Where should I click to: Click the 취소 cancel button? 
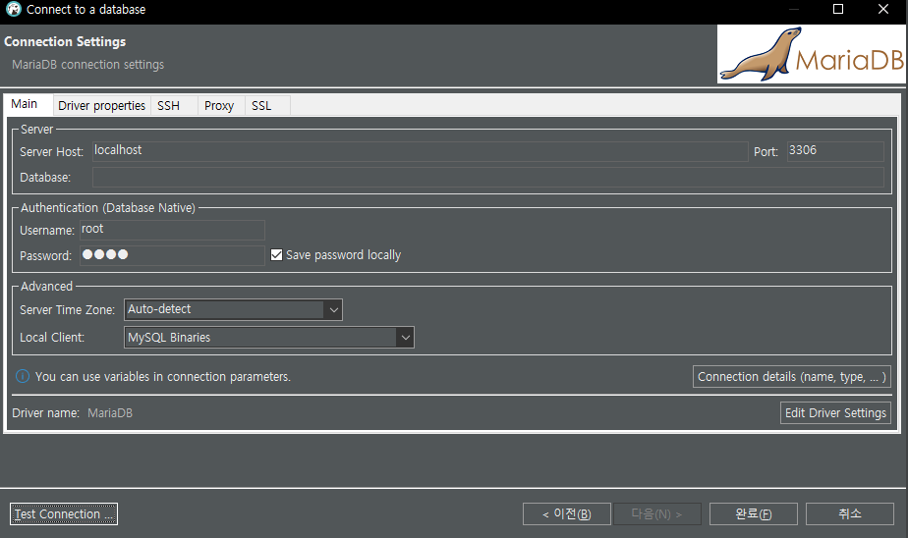tap(849, 513)
